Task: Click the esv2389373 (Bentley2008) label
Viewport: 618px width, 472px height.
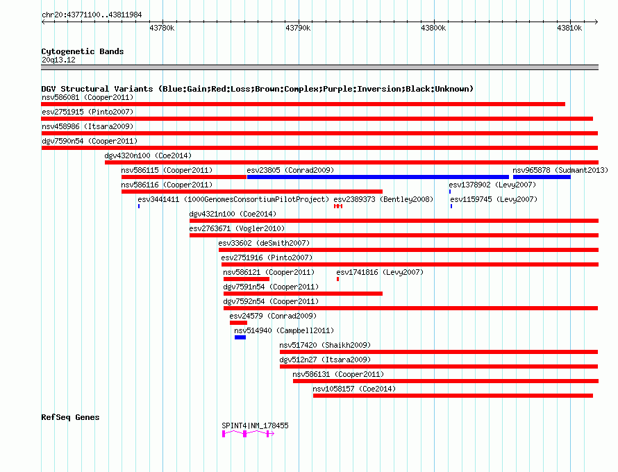Action: coord(383,199)
